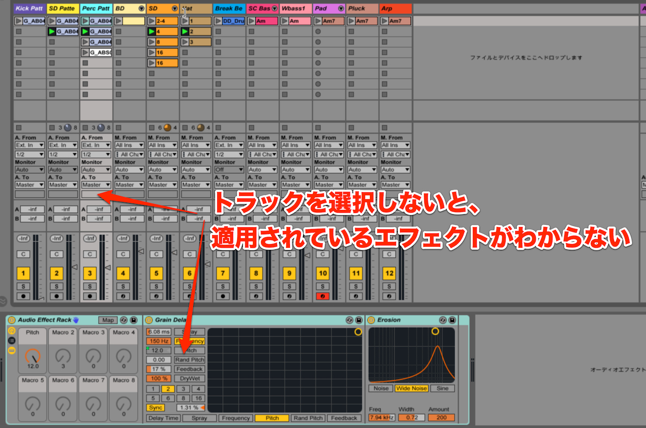646x428 pixels.
Task: Show or hide the rack macro controls
Action: pos(11,331)
